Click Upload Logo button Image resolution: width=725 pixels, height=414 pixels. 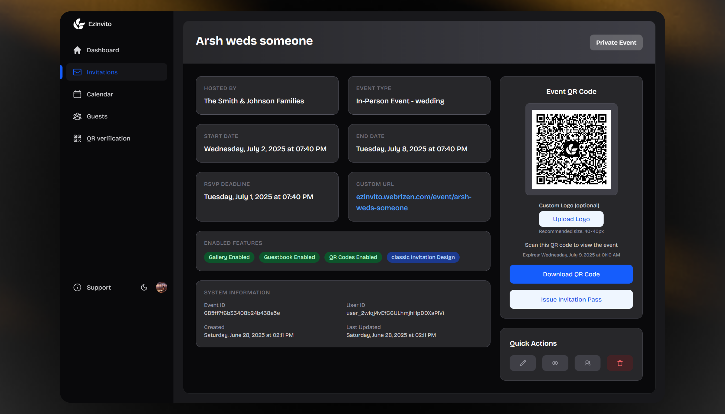[x=571, y=219]
